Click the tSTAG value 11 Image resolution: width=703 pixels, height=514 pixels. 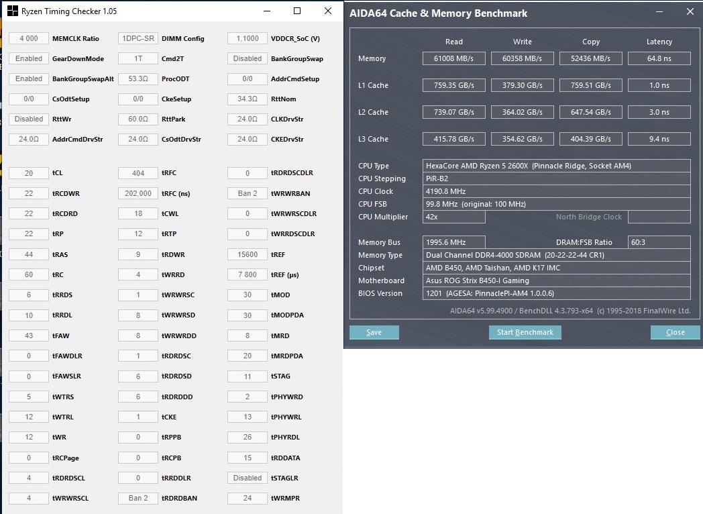[x=248, y=376]
